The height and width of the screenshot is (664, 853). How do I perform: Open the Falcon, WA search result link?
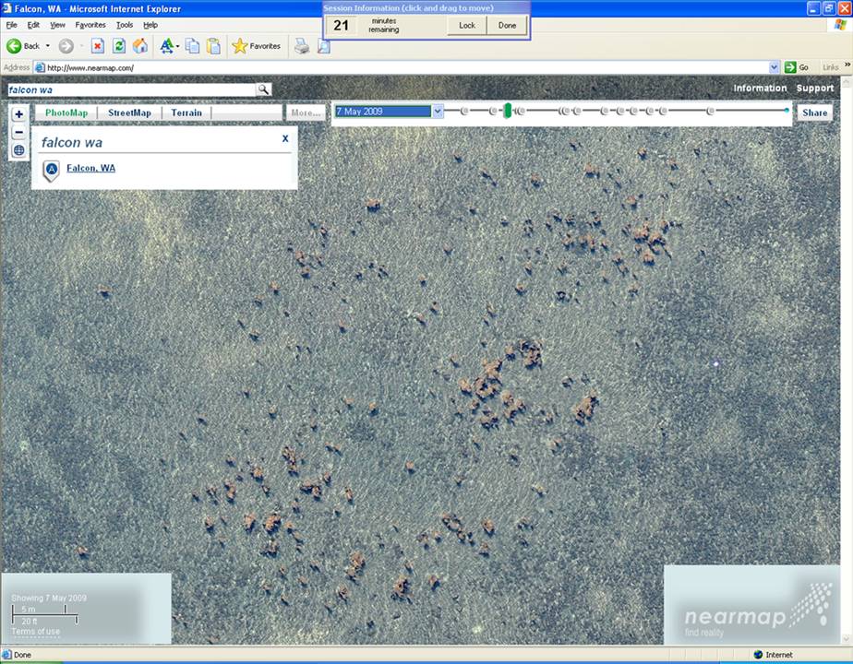pyautogui.click(x=90, y=168)
